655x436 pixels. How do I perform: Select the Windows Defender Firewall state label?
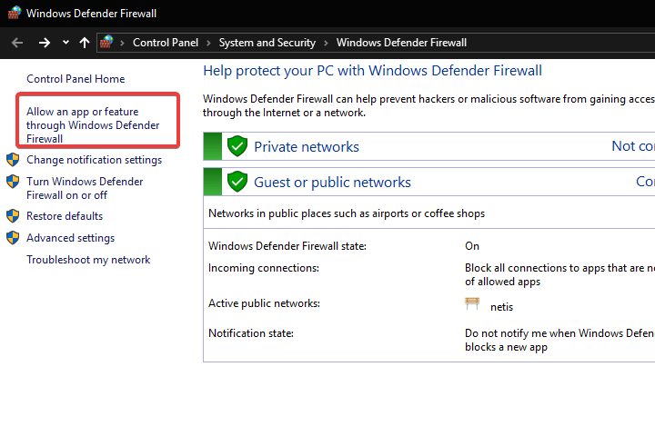(287, 246)
